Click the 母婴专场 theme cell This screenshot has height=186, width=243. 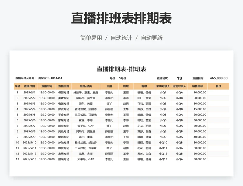[x=63, y=93]
